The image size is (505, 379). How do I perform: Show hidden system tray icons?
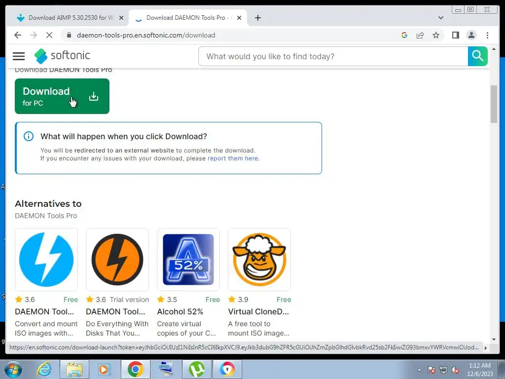[x=419, y=370]
